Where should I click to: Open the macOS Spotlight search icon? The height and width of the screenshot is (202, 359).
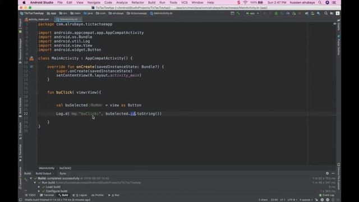coord(320,2)
